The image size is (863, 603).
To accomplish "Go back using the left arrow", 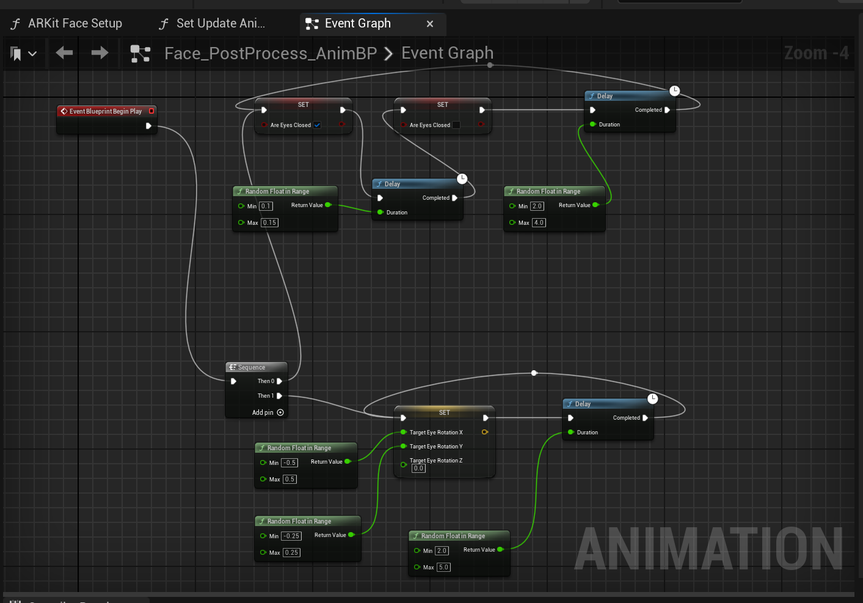I will pyautogui.click(x=64, y=53).
